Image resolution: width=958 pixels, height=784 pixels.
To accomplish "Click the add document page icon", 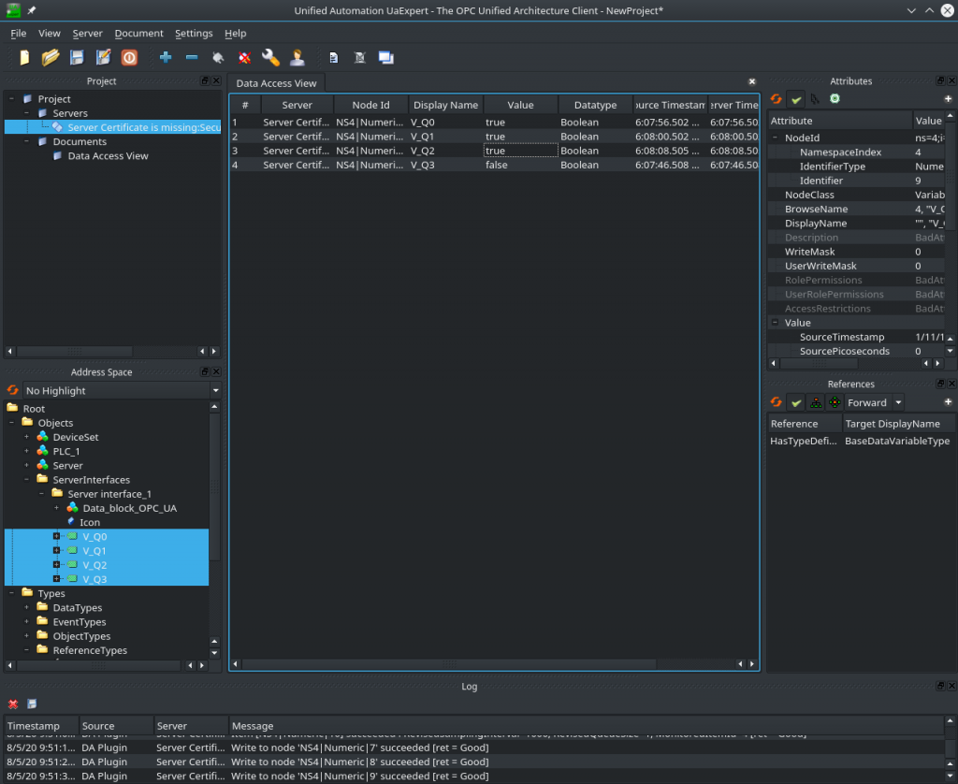I will coord(334,57).
